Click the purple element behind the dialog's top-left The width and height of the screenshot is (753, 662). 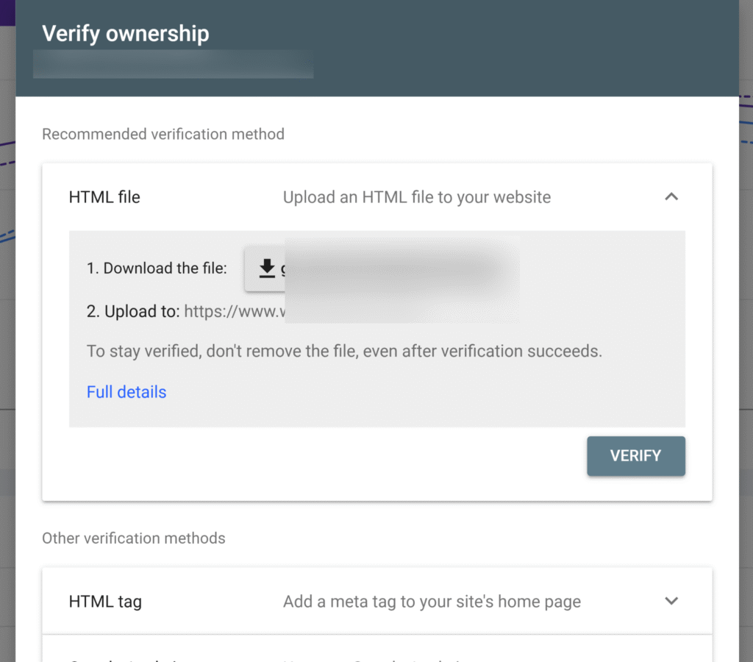click(7, 13)
